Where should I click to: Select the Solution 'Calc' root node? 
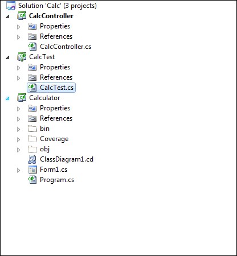[x=58, y=6]
